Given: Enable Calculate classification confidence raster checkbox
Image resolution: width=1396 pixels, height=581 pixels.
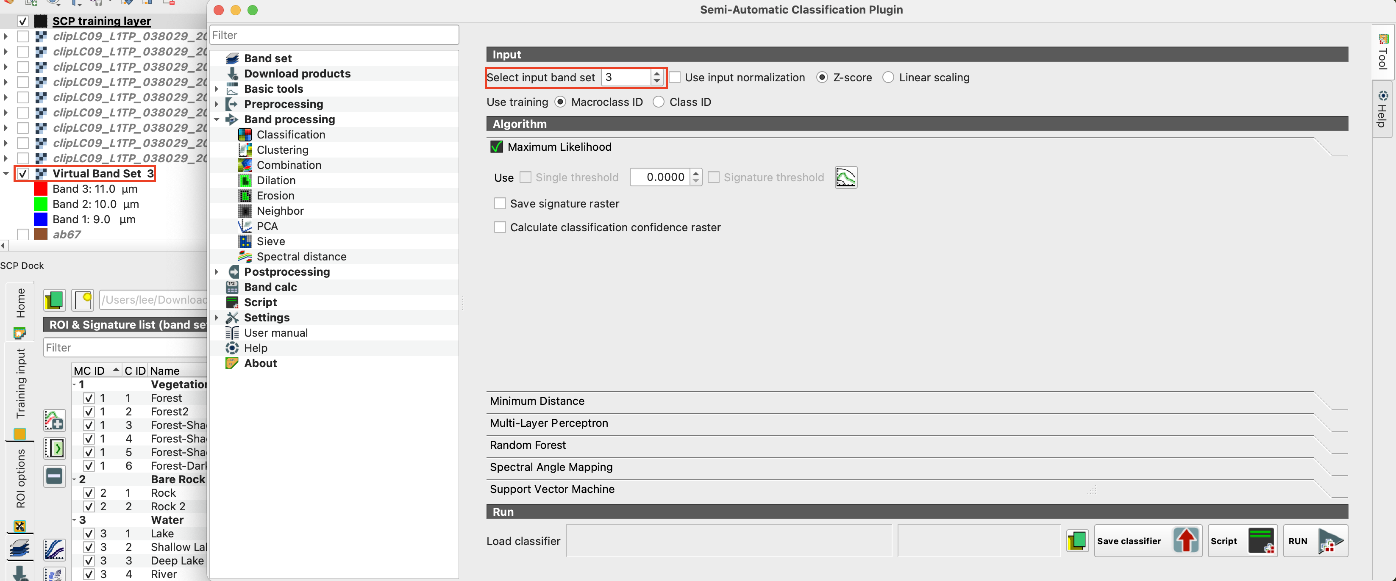Looking at the screenshot, I should pos(500,227).
